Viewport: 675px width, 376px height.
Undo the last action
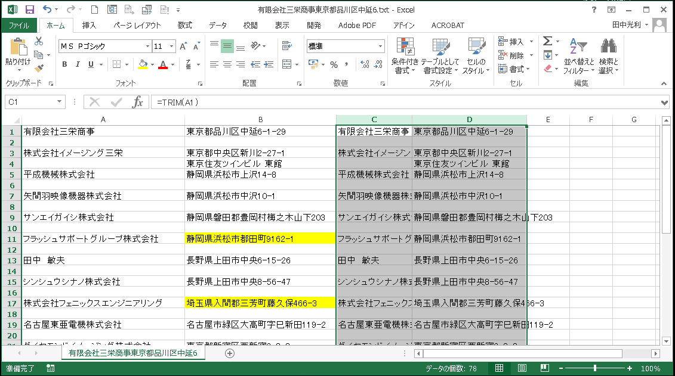pyautogui.click(x=47, y=10)
